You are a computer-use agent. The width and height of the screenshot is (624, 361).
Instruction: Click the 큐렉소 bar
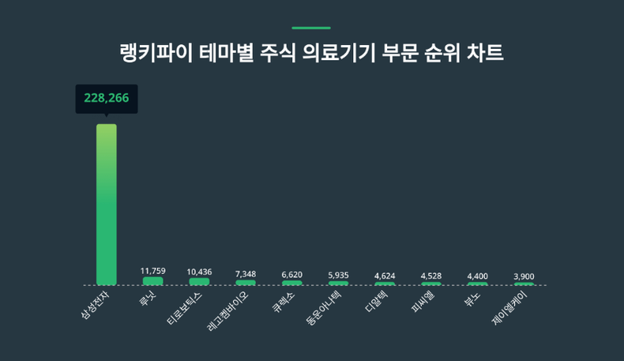[x=292, y=283]
